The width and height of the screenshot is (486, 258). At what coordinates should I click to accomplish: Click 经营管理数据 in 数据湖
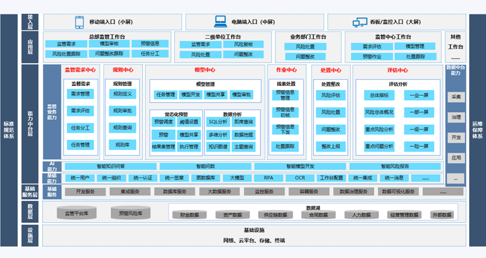pyautogui.click(x=404, y=214)
